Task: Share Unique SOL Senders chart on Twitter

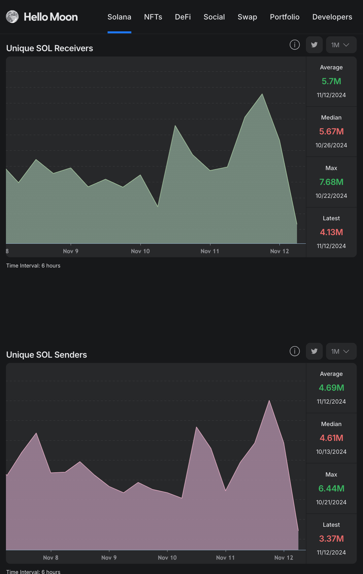Action: pos(314,351)
